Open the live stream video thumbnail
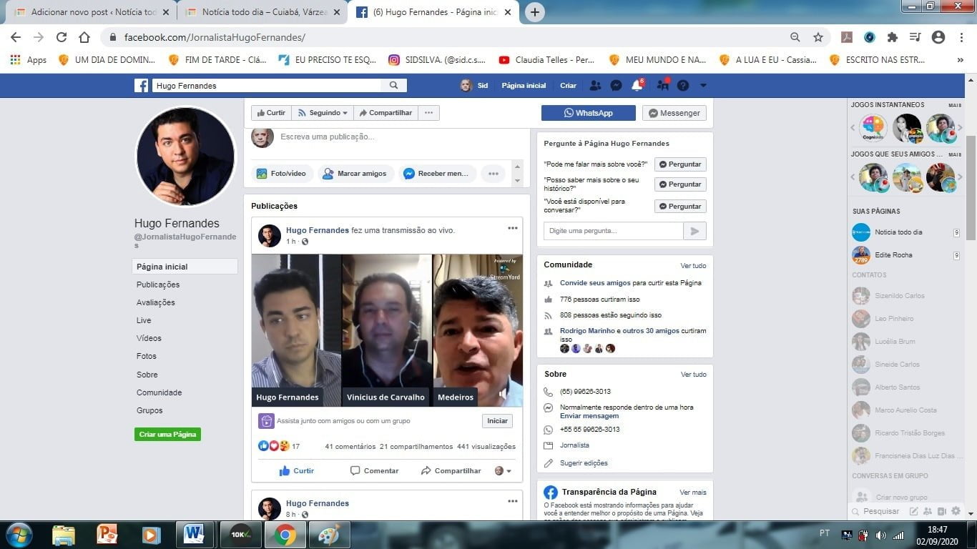 pyautogui.click(x=387, y=330)
